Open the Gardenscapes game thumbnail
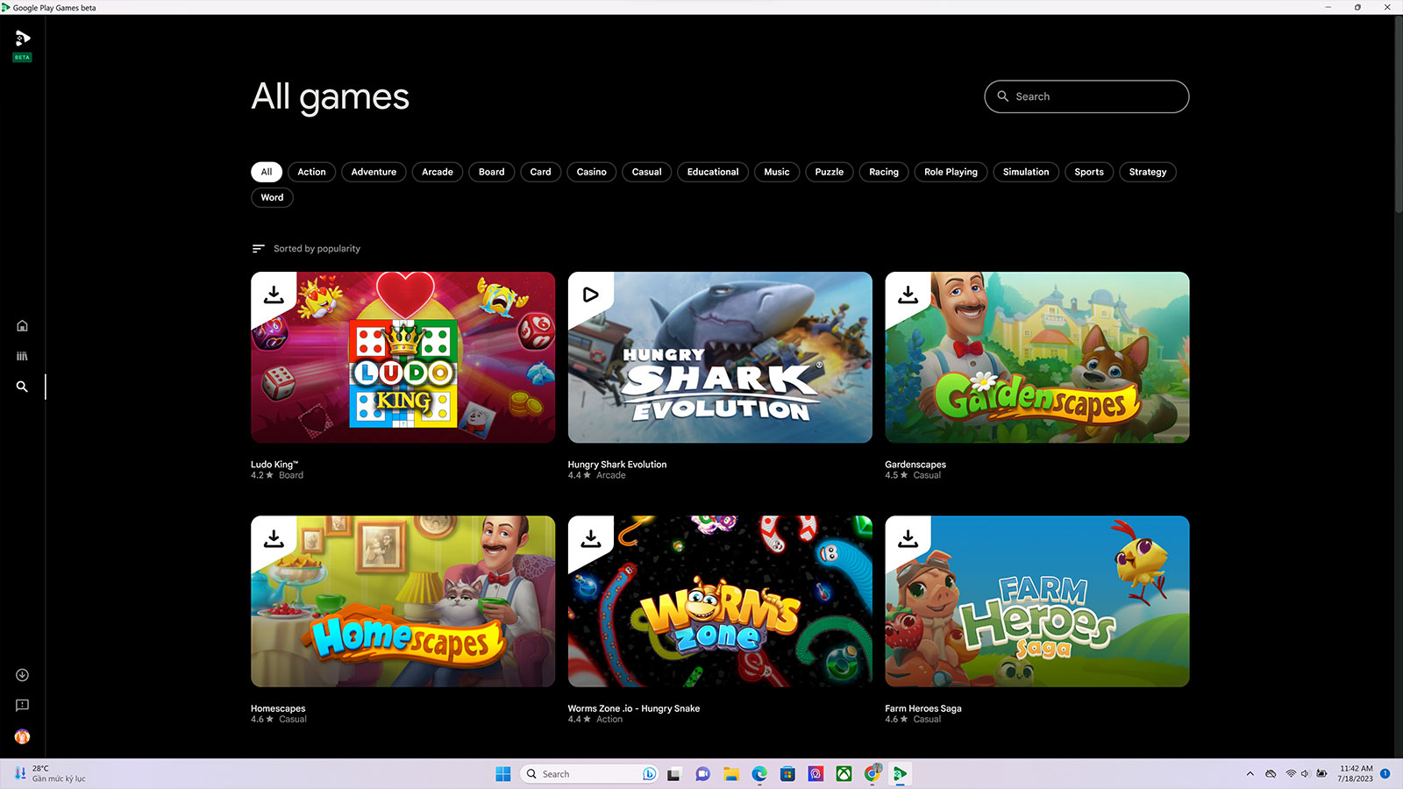The image size is (1403, 789). point(1037,358)
